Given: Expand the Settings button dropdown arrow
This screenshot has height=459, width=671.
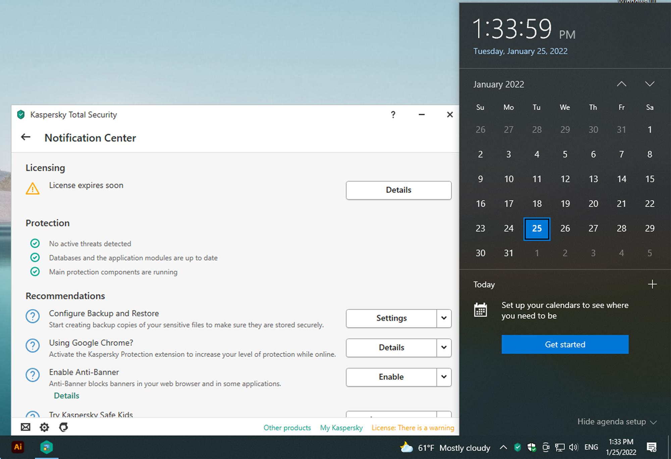Looking at the screenshot, I should 444,318.
